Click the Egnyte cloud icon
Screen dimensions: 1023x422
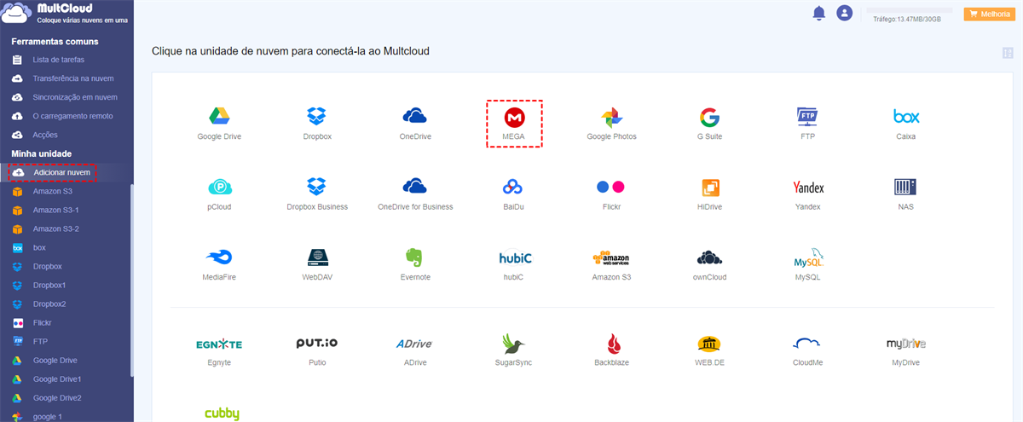[219, 344]
